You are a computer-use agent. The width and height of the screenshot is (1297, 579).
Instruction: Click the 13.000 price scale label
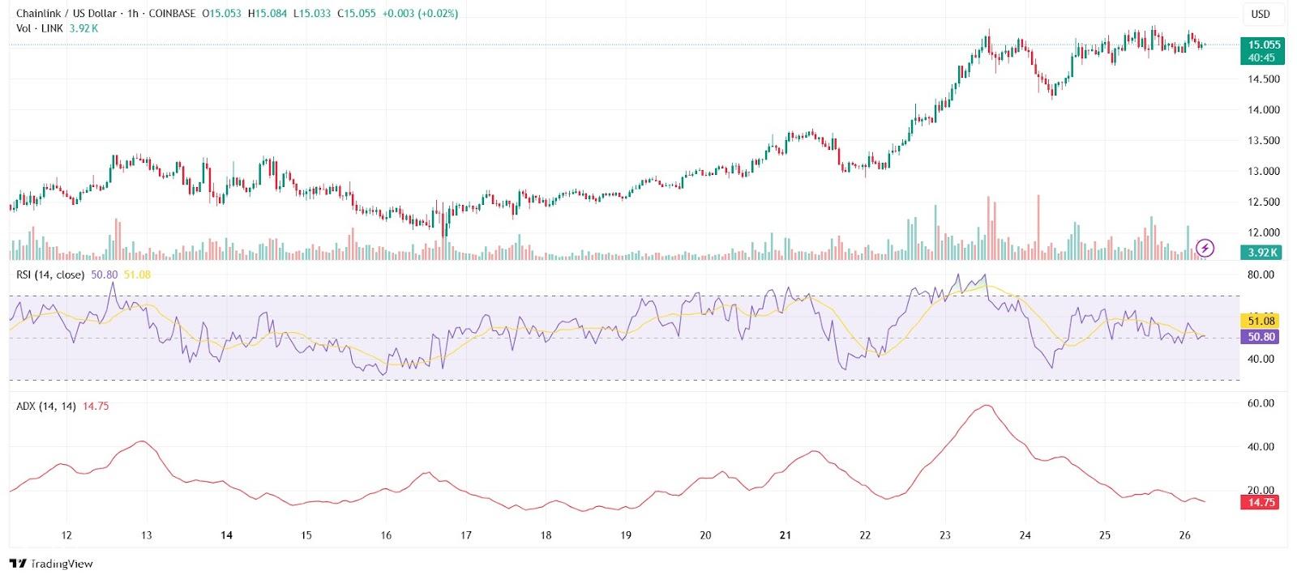[x=1264, y=172]
